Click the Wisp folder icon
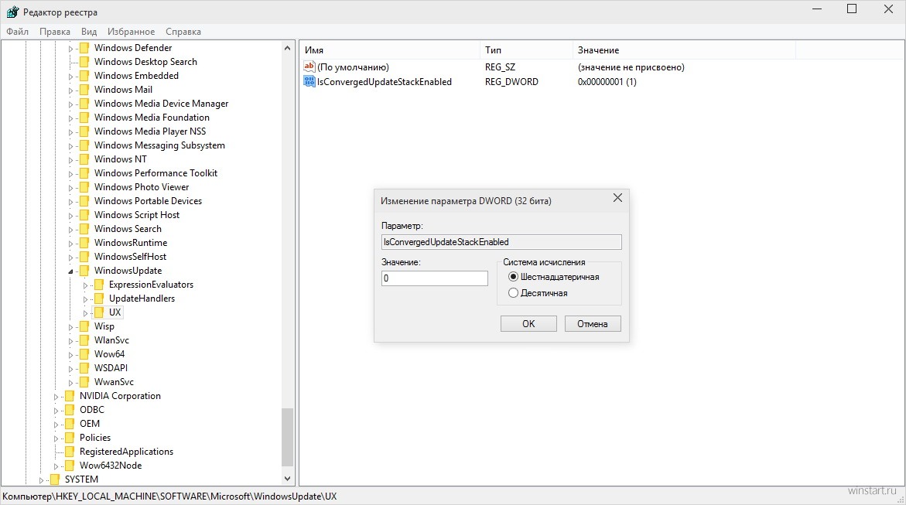The image size is (906, 505). click(84, 326)
